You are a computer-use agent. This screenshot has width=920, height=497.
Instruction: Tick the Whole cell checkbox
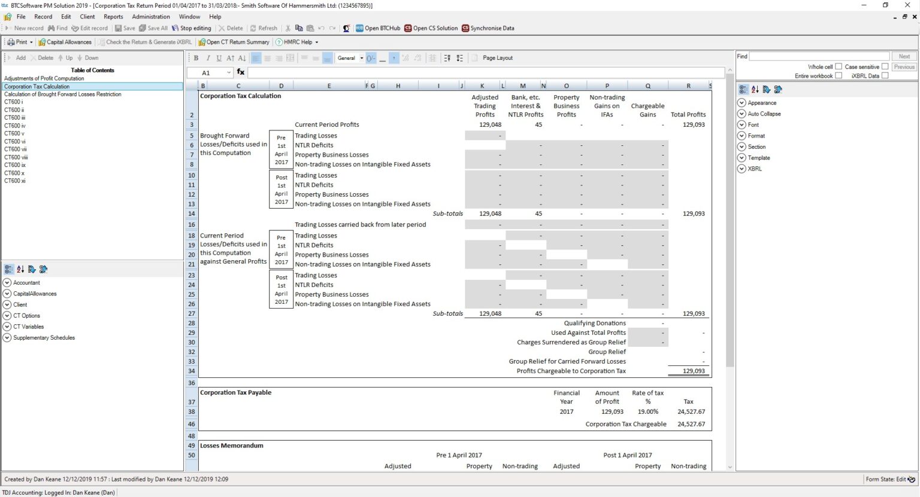[839, 66]
